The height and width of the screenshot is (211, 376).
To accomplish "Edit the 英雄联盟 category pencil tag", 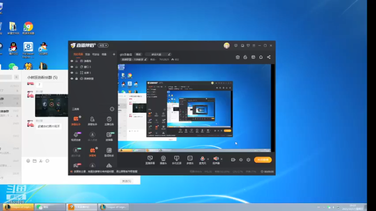I will pos(133,60).
